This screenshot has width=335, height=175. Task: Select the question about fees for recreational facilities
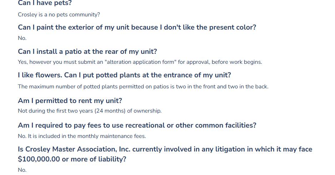[137, 125]
